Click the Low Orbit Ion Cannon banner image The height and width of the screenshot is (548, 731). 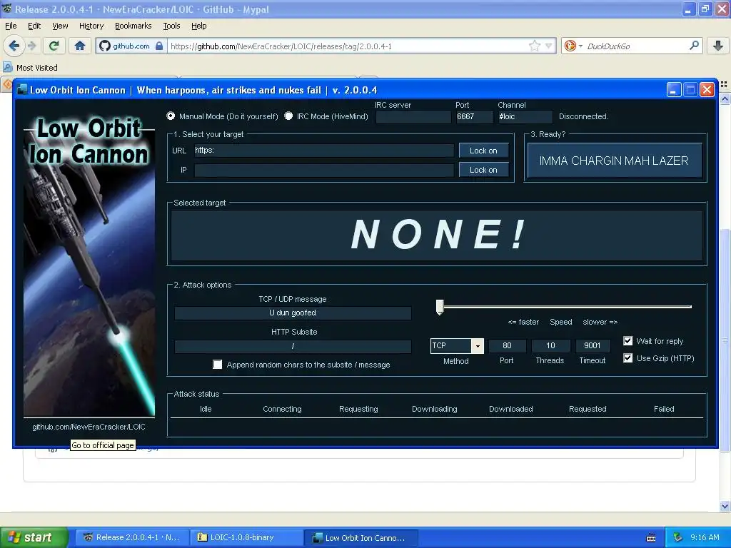(89, 265)
